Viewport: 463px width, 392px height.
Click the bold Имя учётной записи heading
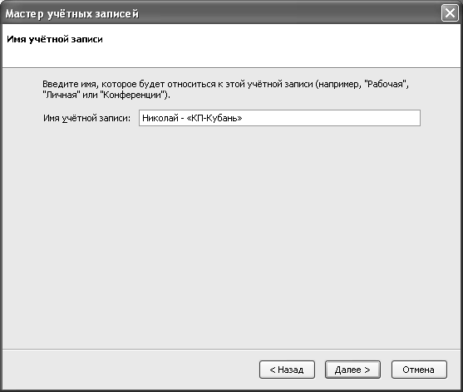(x=55, y=39)
